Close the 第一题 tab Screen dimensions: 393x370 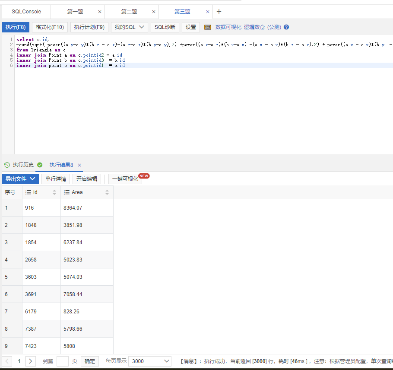(100, 12)
